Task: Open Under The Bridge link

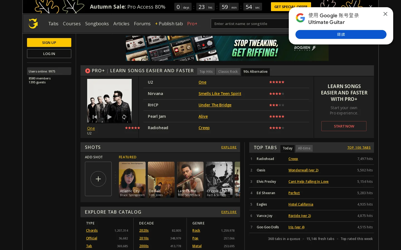Action: point(215,105)
